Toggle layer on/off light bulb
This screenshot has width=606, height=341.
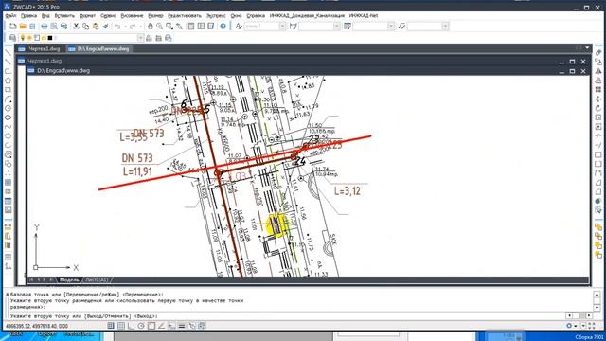tap(23, 38)
